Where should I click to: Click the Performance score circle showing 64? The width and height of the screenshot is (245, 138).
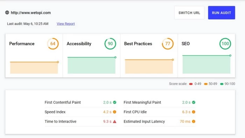click(53, 44)
